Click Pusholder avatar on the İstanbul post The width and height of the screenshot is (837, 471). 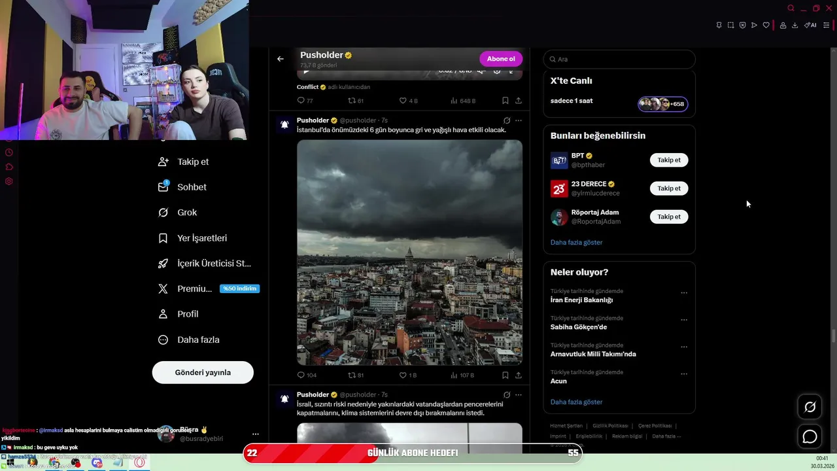(284, 124)
